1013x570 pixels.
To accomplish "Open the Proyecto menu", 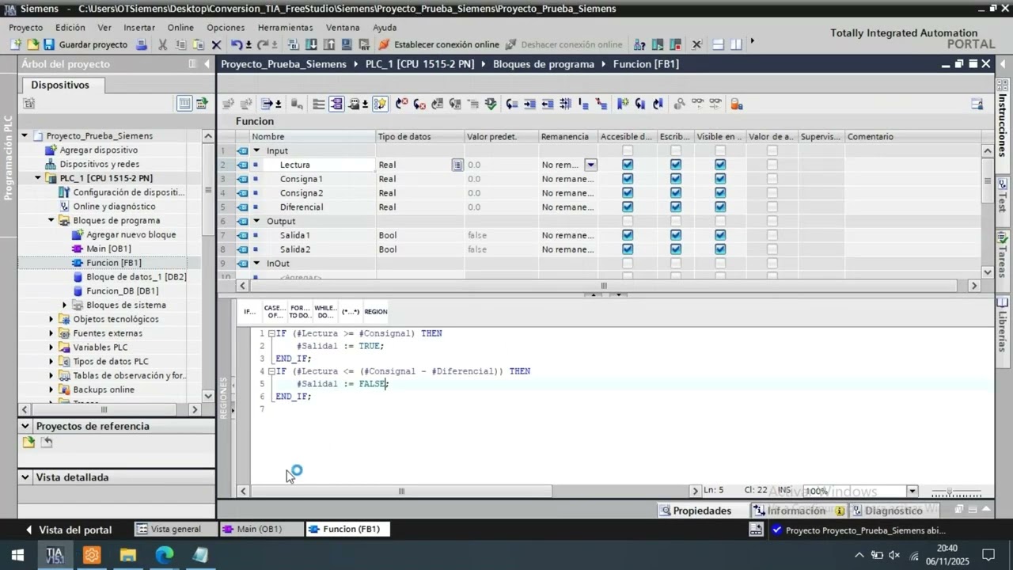I will coord(25,27).
